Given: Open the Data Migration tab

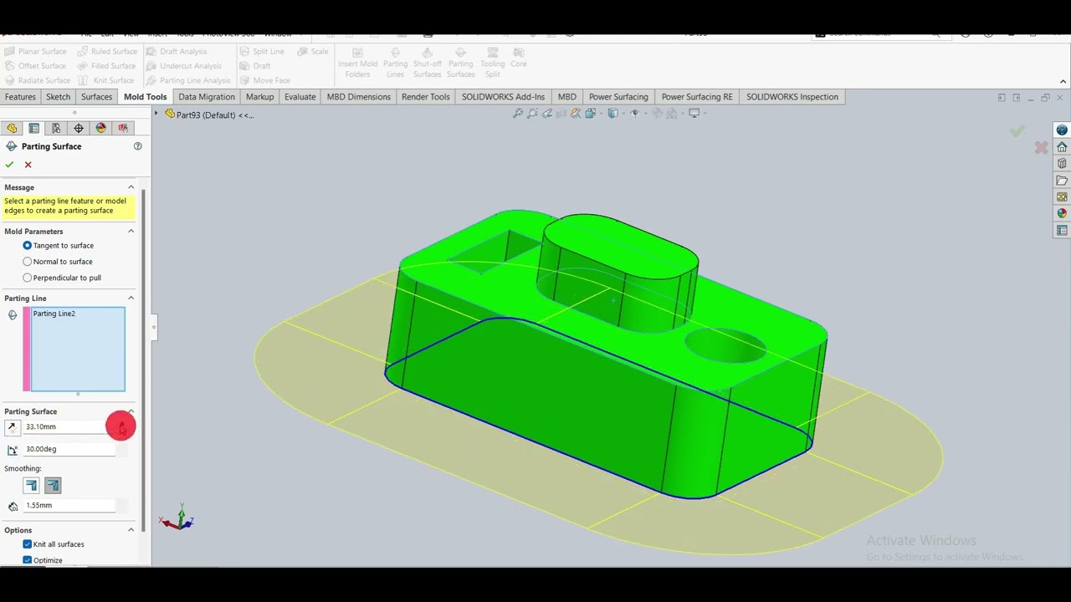Looking at the screenshot, I should coord(207,97).
